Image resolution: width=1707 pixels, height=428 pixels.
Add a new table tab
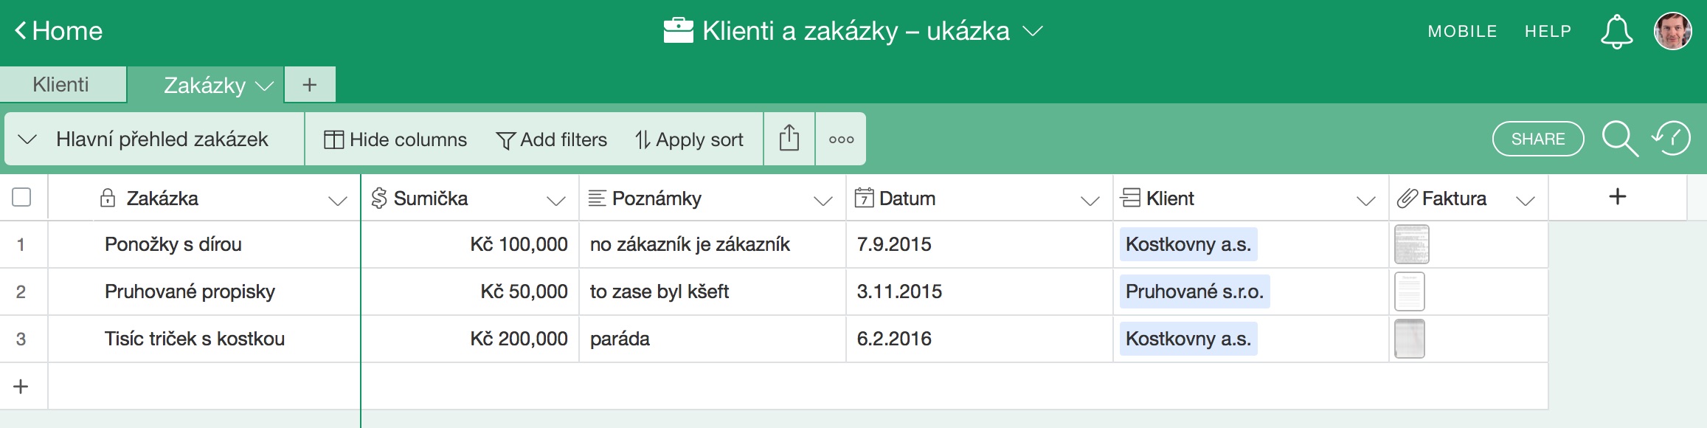click(x=309, y=85)
